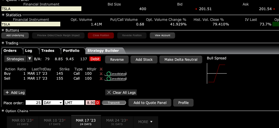Click the Put/Call Volume value 0.68
Viewport: 279px width, 128px height.
[x=140, y=24]
